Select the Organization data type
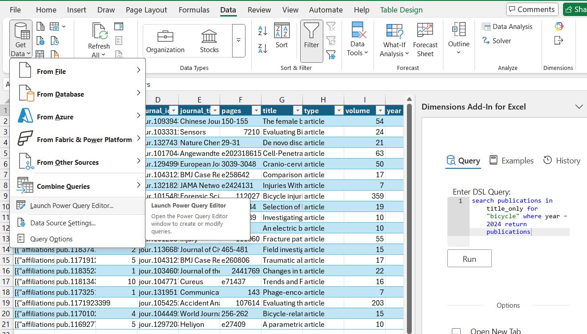Screen dimensions: 587x334 [165, 41]
